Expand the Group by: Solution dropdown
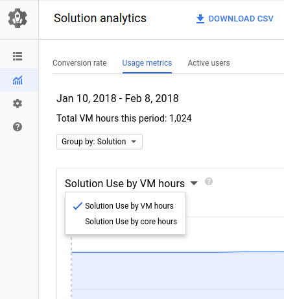 click(x=99, y=142)
